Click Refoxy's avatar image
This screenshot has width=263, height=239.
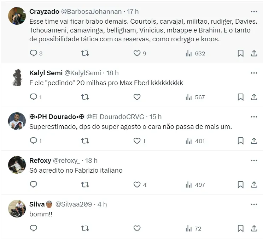pyautogui.click(x=17, y=165)
